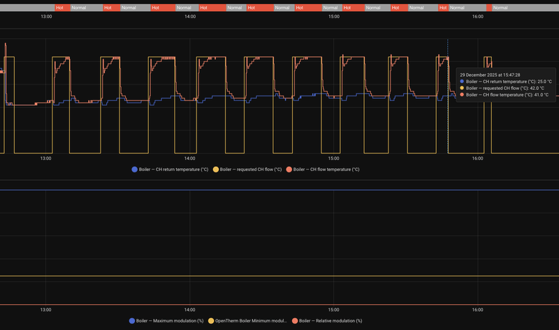Viewport: 559px width, 330px height.
Task: Toggle the blue CH return temperature legend dot
Action: pyautogui.click(x=134, y=170)
